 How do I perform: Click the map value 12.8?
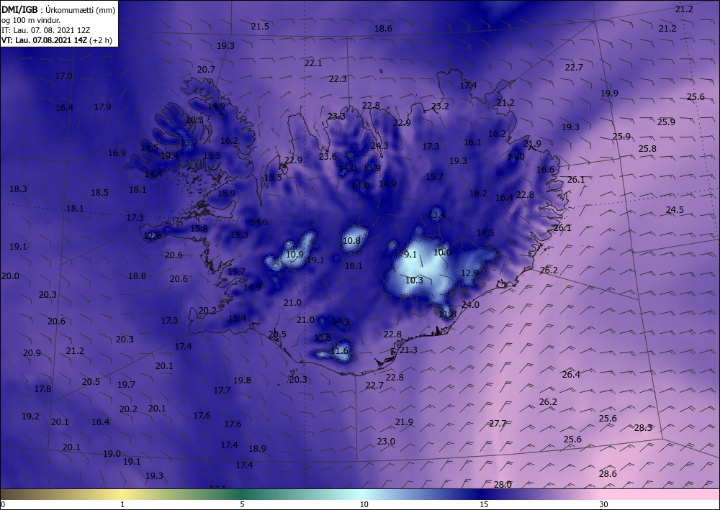152,236
